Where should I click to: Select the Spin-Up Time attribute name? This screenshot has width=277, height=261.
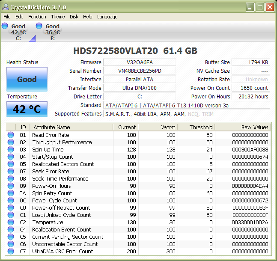pyautogui.click(x=48, y=150)
